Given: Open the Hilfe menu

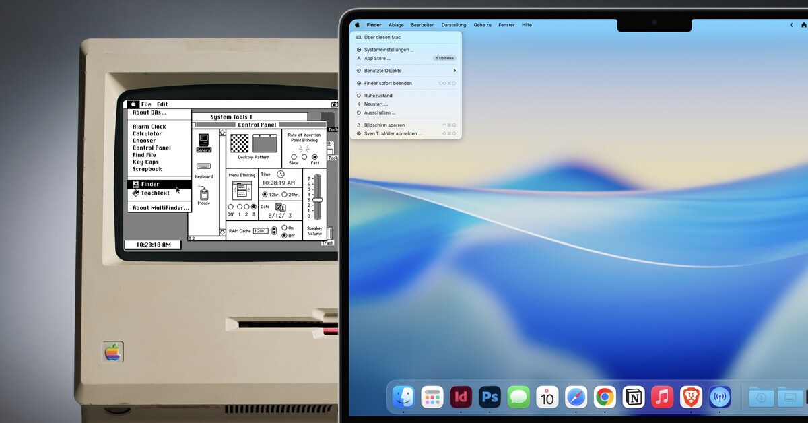Looking at the screenshot, I should point(527,25).
